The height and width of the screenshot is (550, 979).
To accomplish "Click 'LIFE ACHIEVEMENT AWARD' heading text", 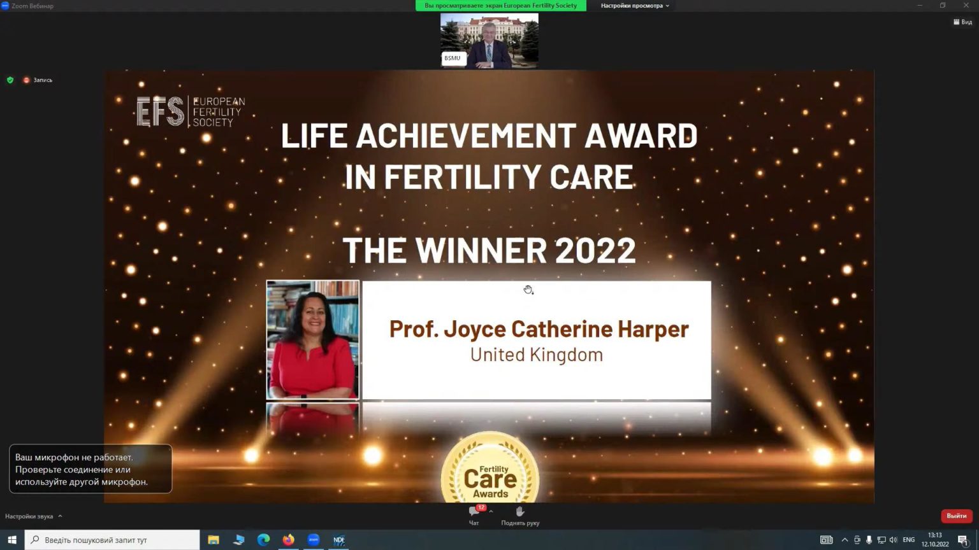I will click(489, 136).
